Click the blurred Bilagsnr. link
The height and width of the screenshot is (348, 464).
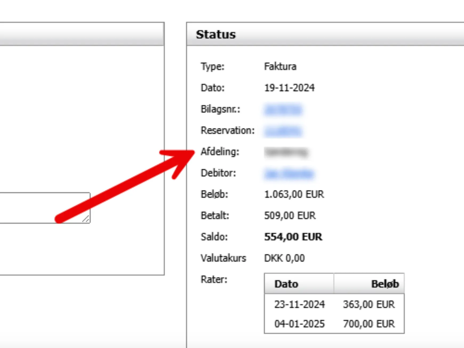tap(283, 110)
